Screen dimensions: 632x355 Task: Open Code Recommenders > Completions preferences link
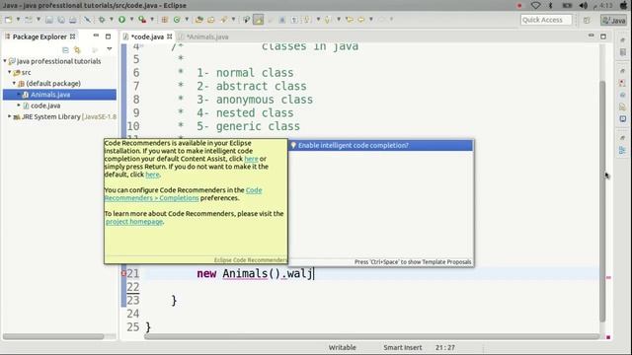183,194
